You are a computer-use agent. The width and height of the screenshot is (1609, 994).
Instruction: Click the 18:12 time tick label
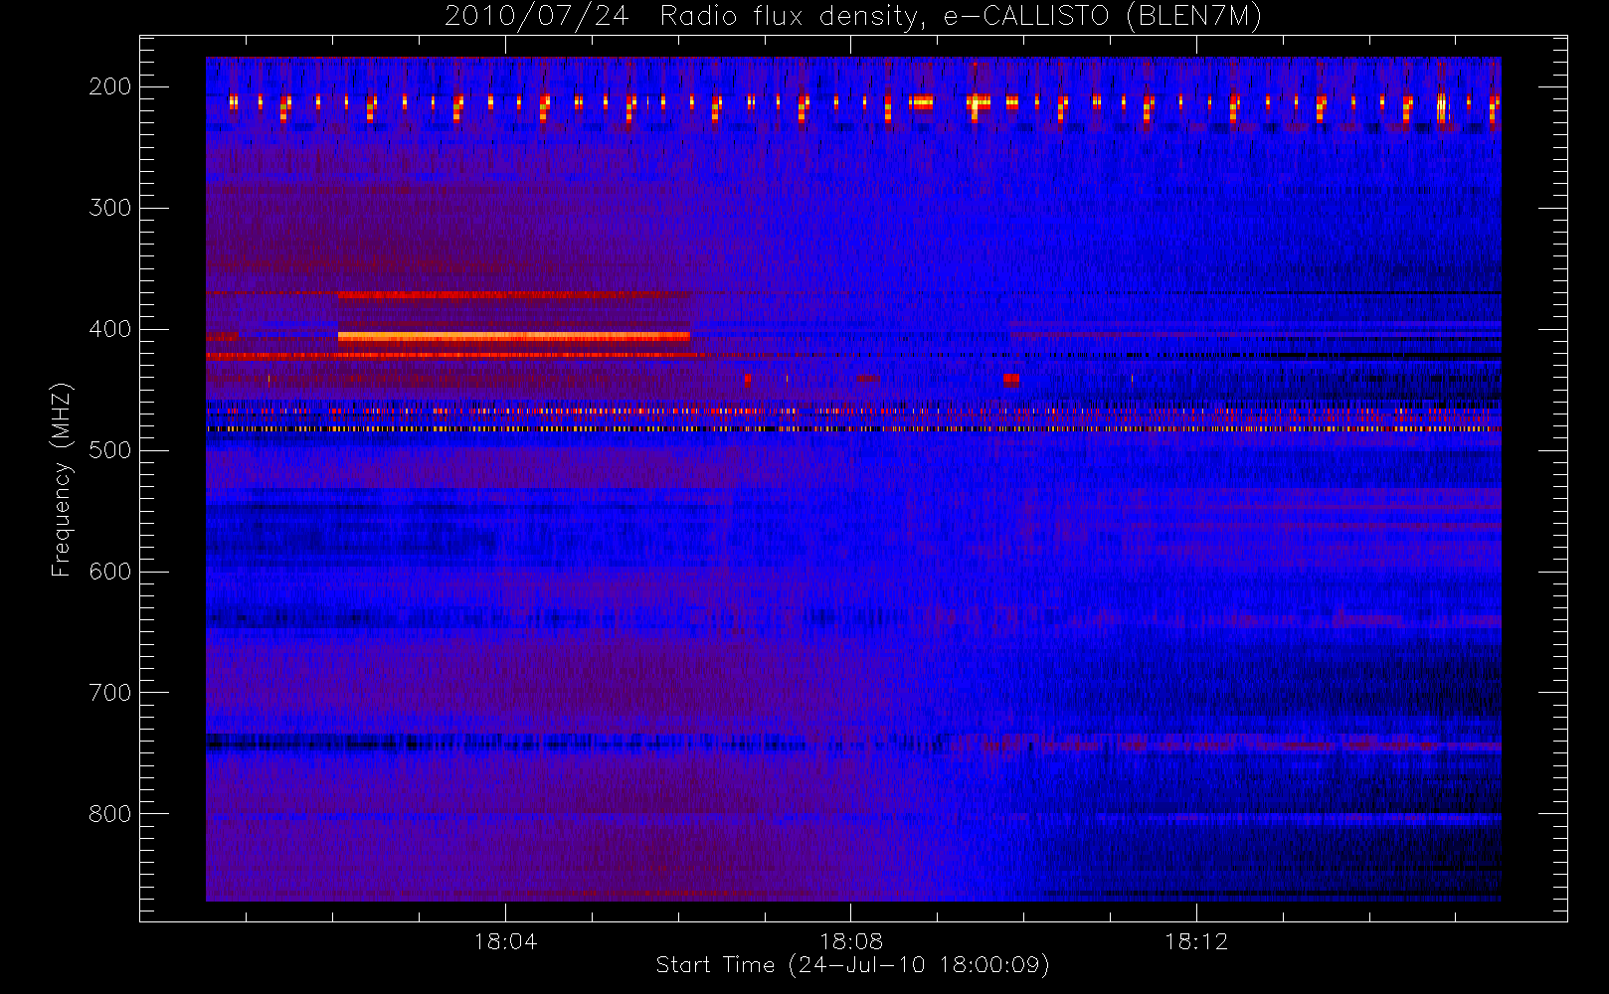pos(1196,941)
